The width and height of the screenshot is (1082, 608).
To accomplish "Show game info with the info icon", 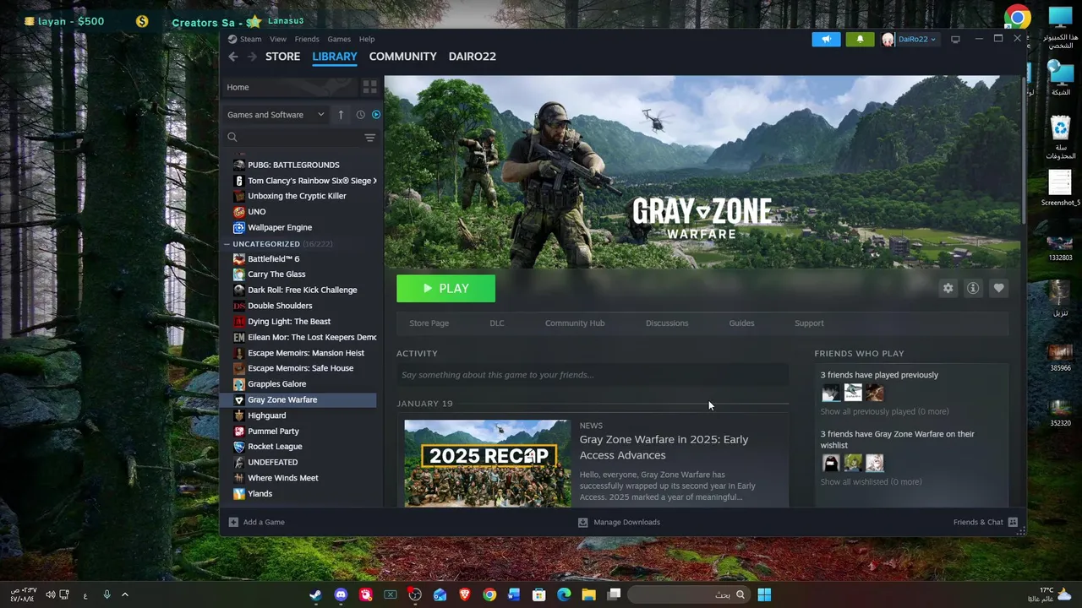I will [x=973, y=288].
